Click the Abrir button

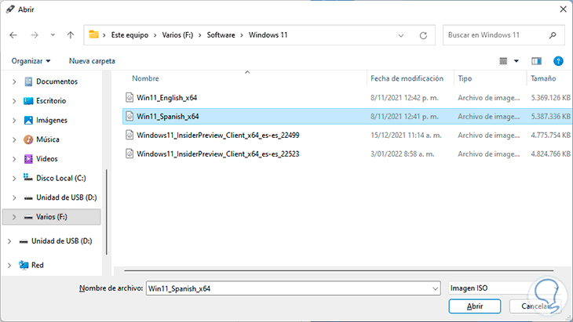(475, 306)
